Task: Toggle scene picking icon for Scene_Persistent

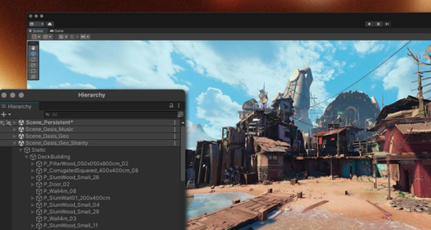Action: coord(8,122)
